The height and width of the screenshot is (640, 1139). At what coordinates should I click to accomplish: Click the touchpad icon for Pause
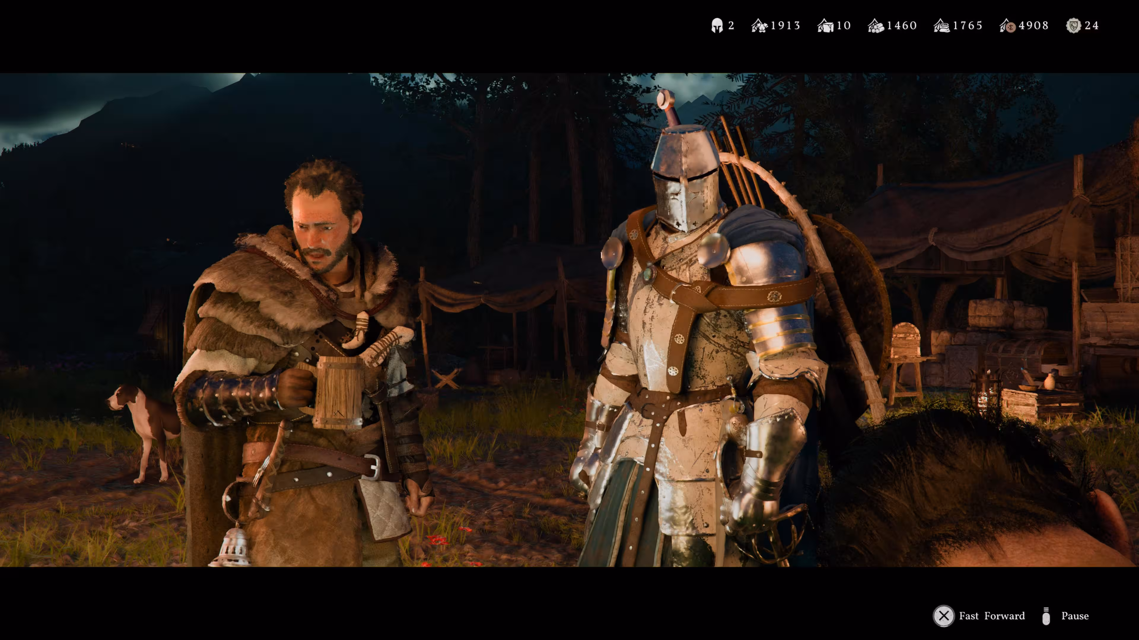pos(1046,616)
